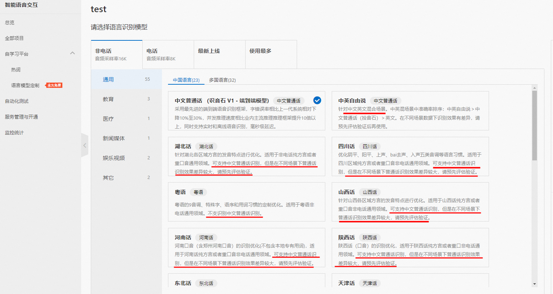The height and width of the screenshot is (294, 553).
Task: Choose the 粤语 model card
Action: pyautogui.click(x=247, y=202)
